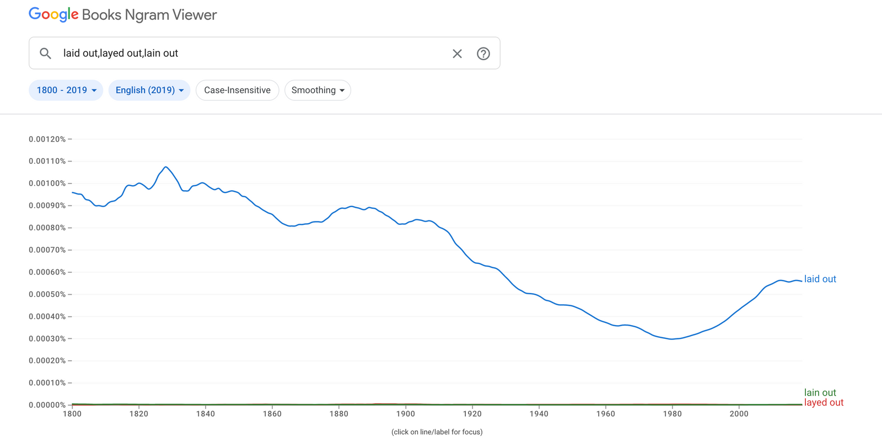Open the 1800 - 2019 year range dropdown
882x443 pixels.
click(66, 90)
